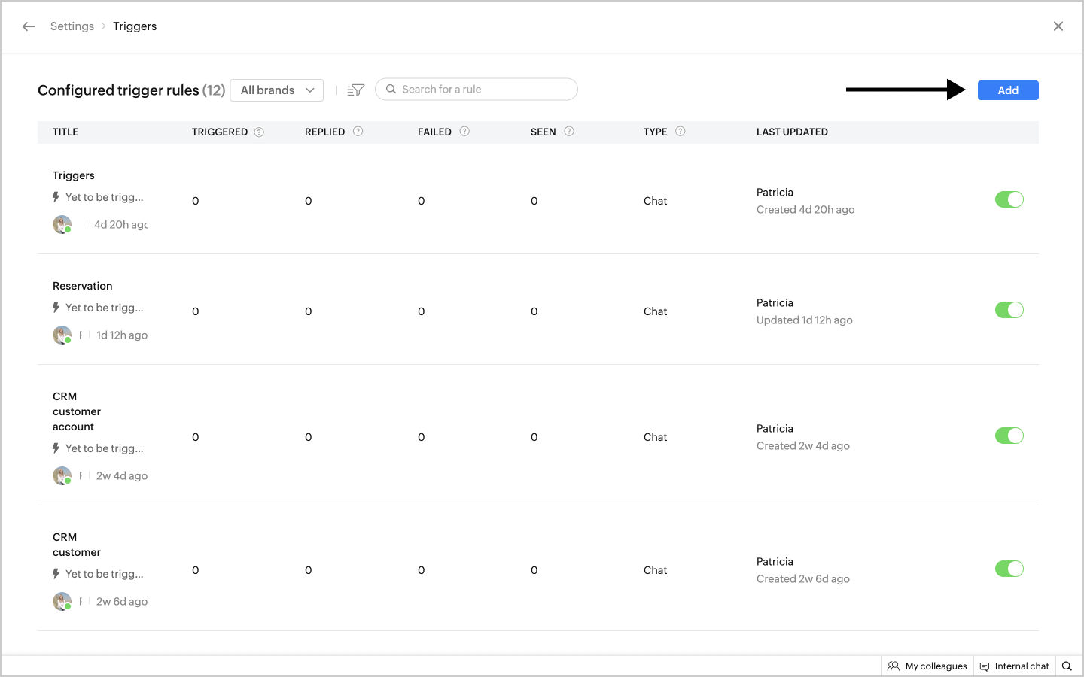Toggle the CRM customer account rule

1009,436
